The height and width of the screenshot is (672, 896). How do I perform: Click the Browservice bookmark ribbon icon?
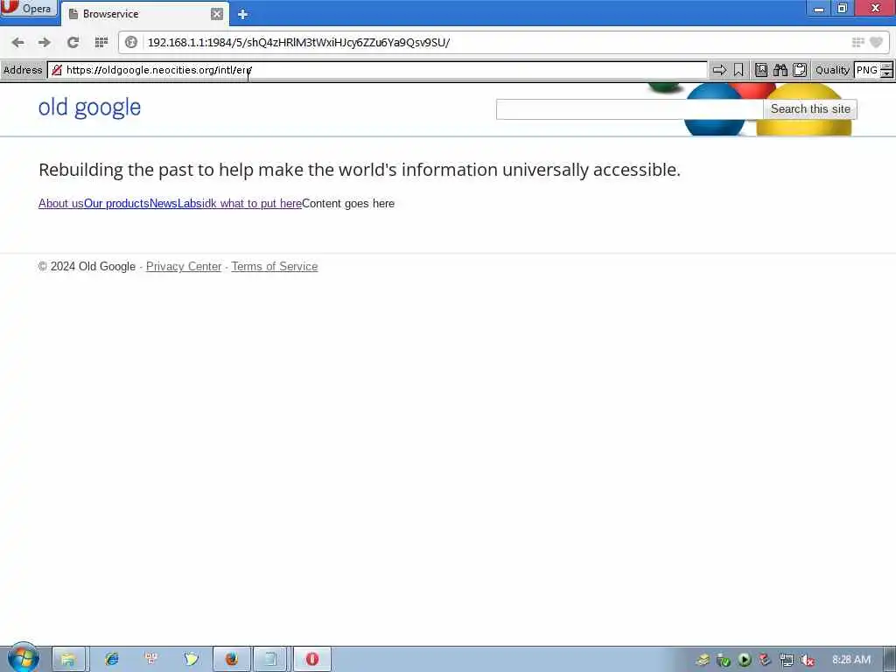click(738, 70)
